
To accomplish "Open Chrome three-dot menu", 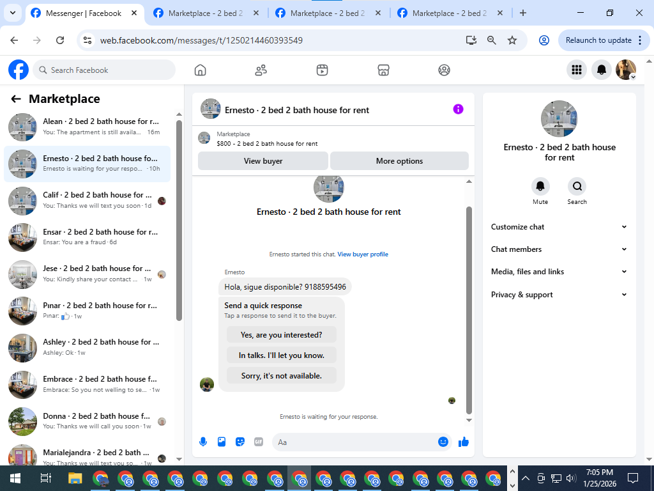I will 640,40.
